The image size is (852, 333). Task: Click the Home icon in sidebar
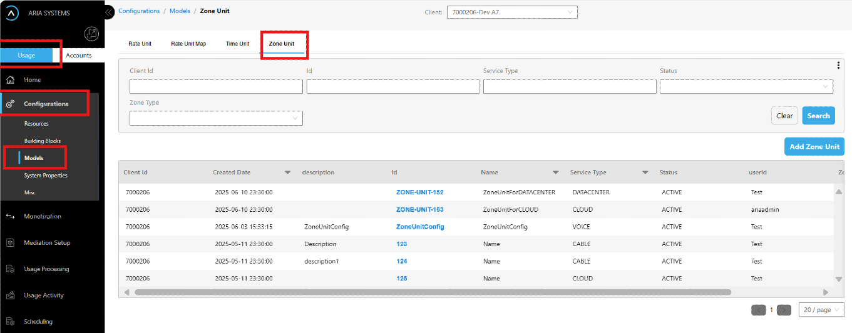(11, 80)
